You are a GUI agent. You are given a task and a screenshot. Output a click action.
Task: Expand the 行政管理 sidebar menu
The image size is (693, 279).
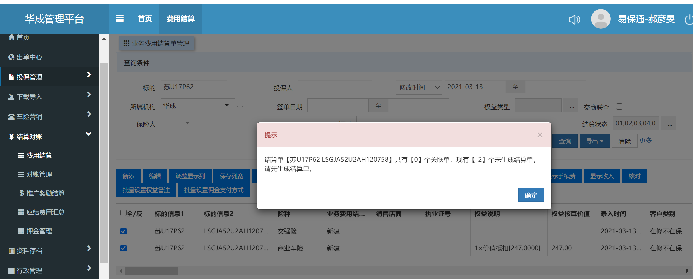[89, 268]
